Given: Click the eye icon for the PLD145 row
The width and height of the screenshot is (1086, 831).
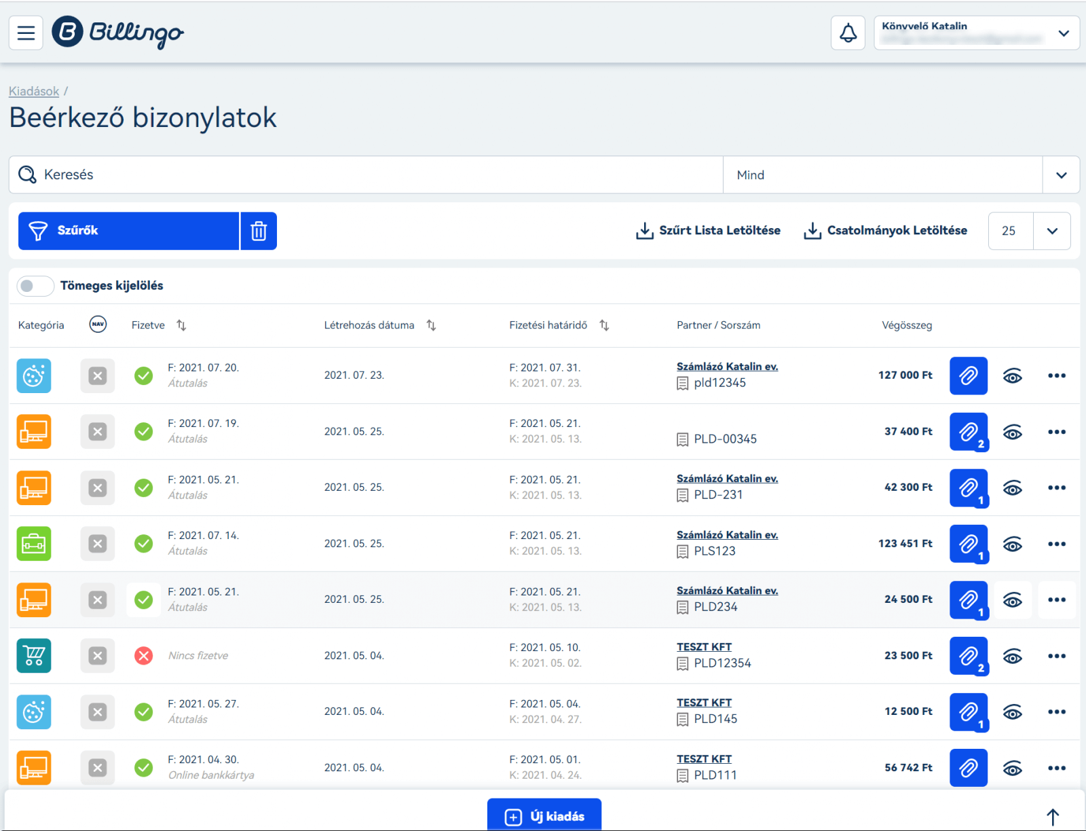Looking at the screenshot, I should [1012, 712].
